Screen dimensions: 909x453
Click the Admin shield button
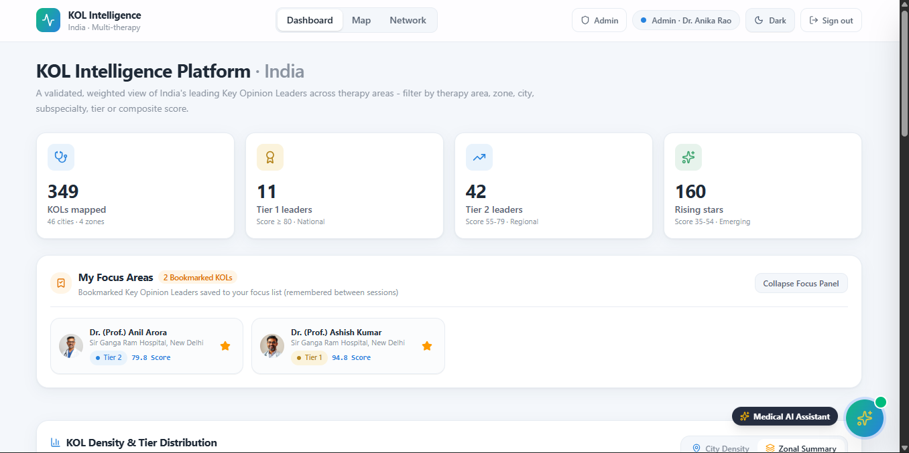pos(599,20)
